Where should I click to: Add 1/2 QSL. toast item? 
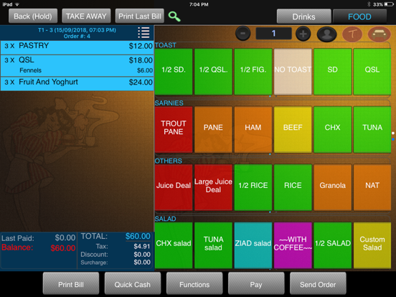[213, 72]
